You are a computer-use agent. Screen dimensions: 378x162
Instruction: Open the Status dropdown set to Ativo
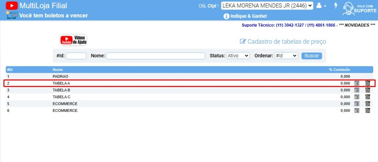(x=238, y=56)
